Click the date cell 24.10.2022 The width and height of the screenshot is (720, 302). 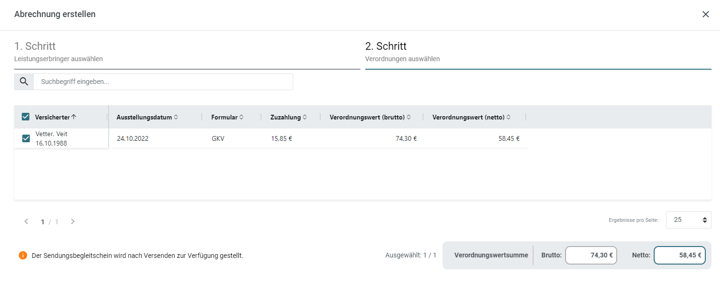[133, 139]
